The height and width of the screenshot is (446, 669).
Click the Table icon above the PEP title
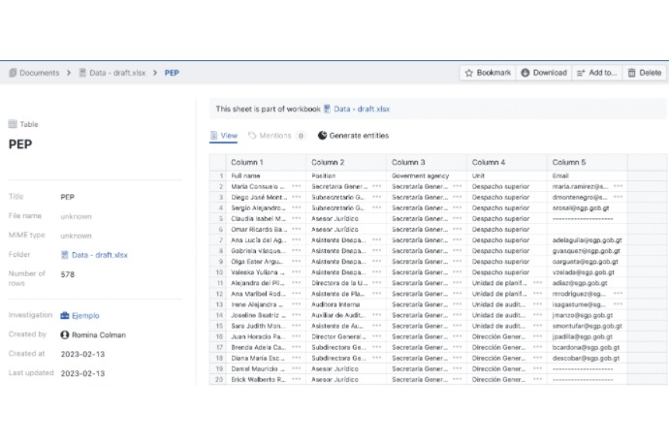point(13,124)
